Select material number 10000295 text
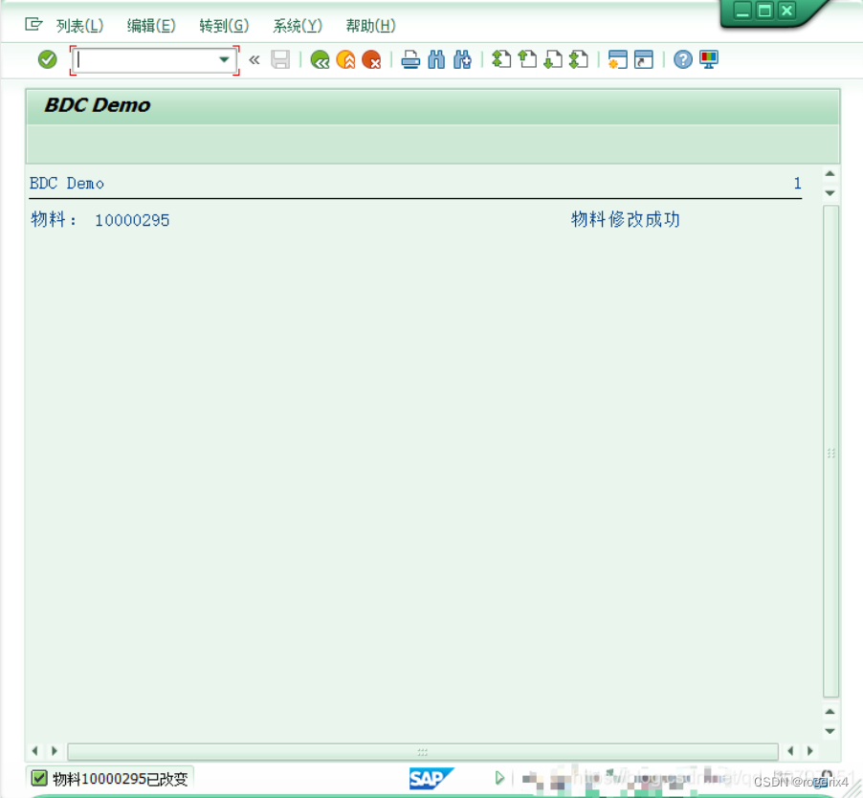 click(132, 220)
